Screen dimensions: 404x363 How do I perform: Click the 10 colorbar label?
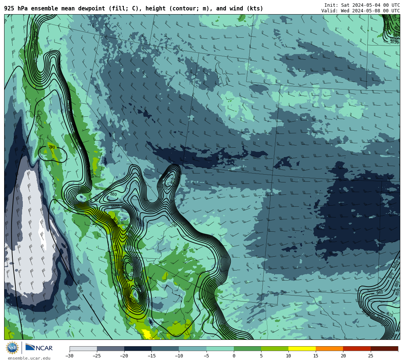click(288, 356)
